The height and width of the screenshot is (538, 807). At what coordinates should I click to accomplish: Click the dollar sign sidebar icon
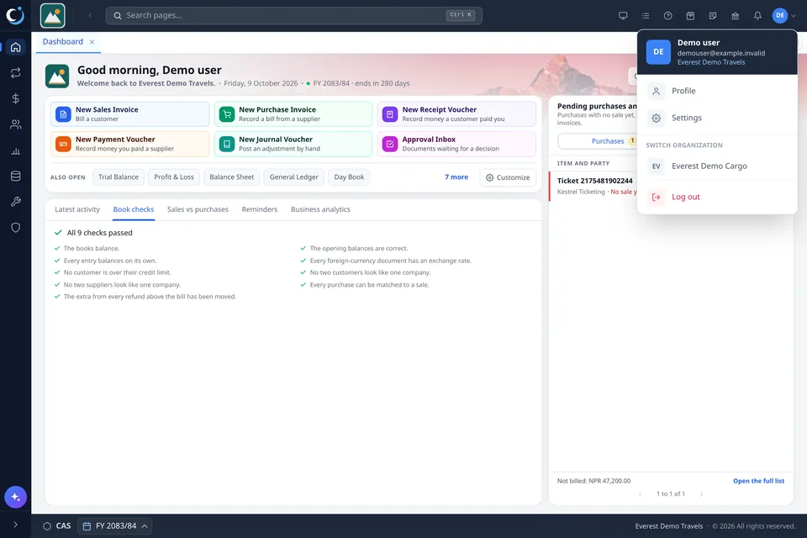[15, 99]
